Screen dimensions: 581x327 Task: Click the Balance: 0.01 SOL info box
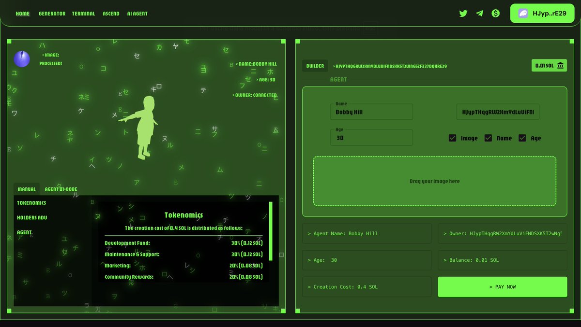(x=503, y=260)
